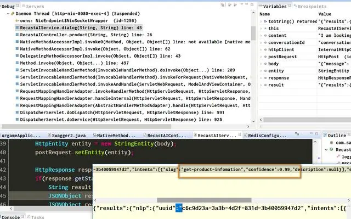Screen dimensions: 351x219
Task: Expand the conversationId variable
Action: pyautogui.click(x=261, y=43)
